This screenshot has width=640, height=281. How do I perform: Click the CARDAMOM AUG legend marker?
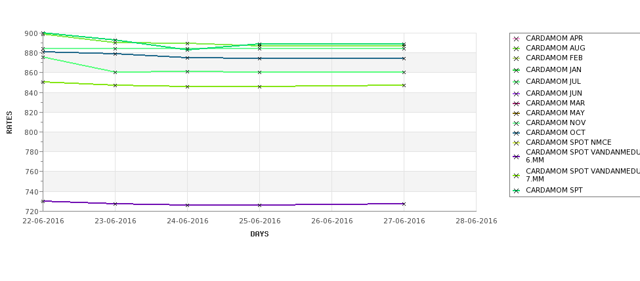517,49
